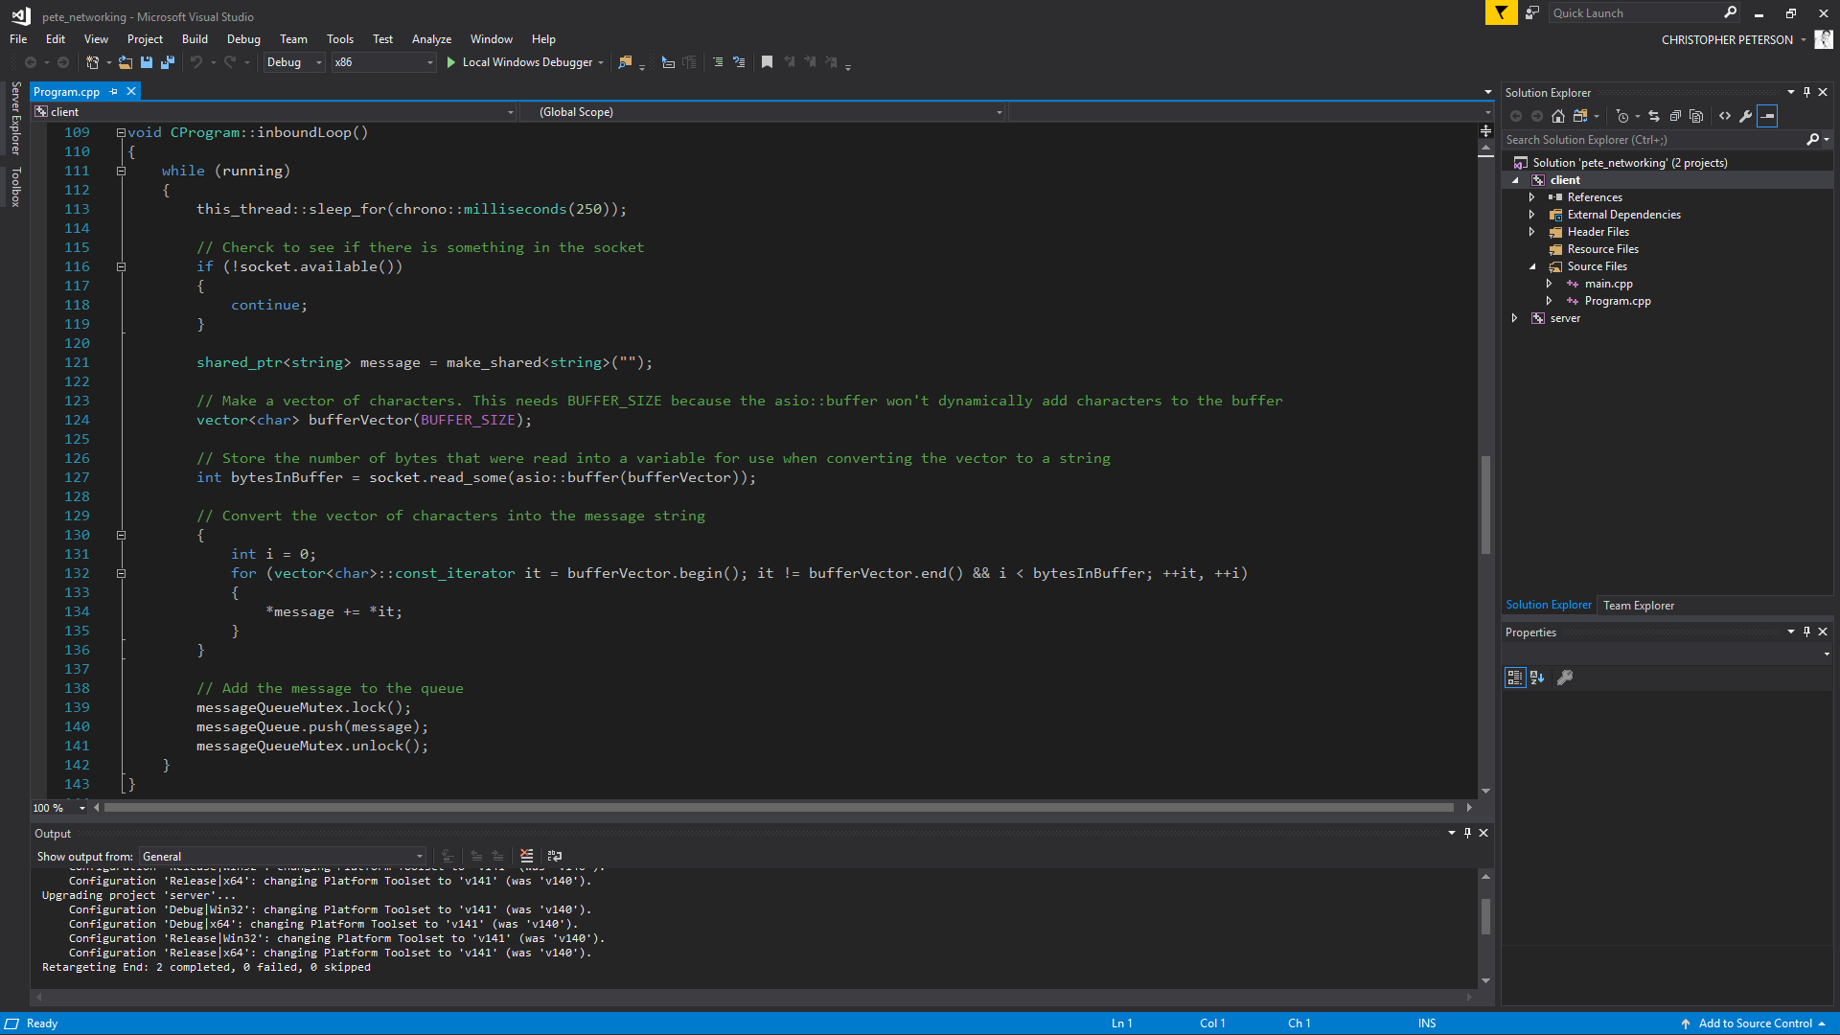The width and height of the screenshot is (1840, 1035).
Task: Click Collapse All in Solution Explorer
Action: coord(1675,116)
